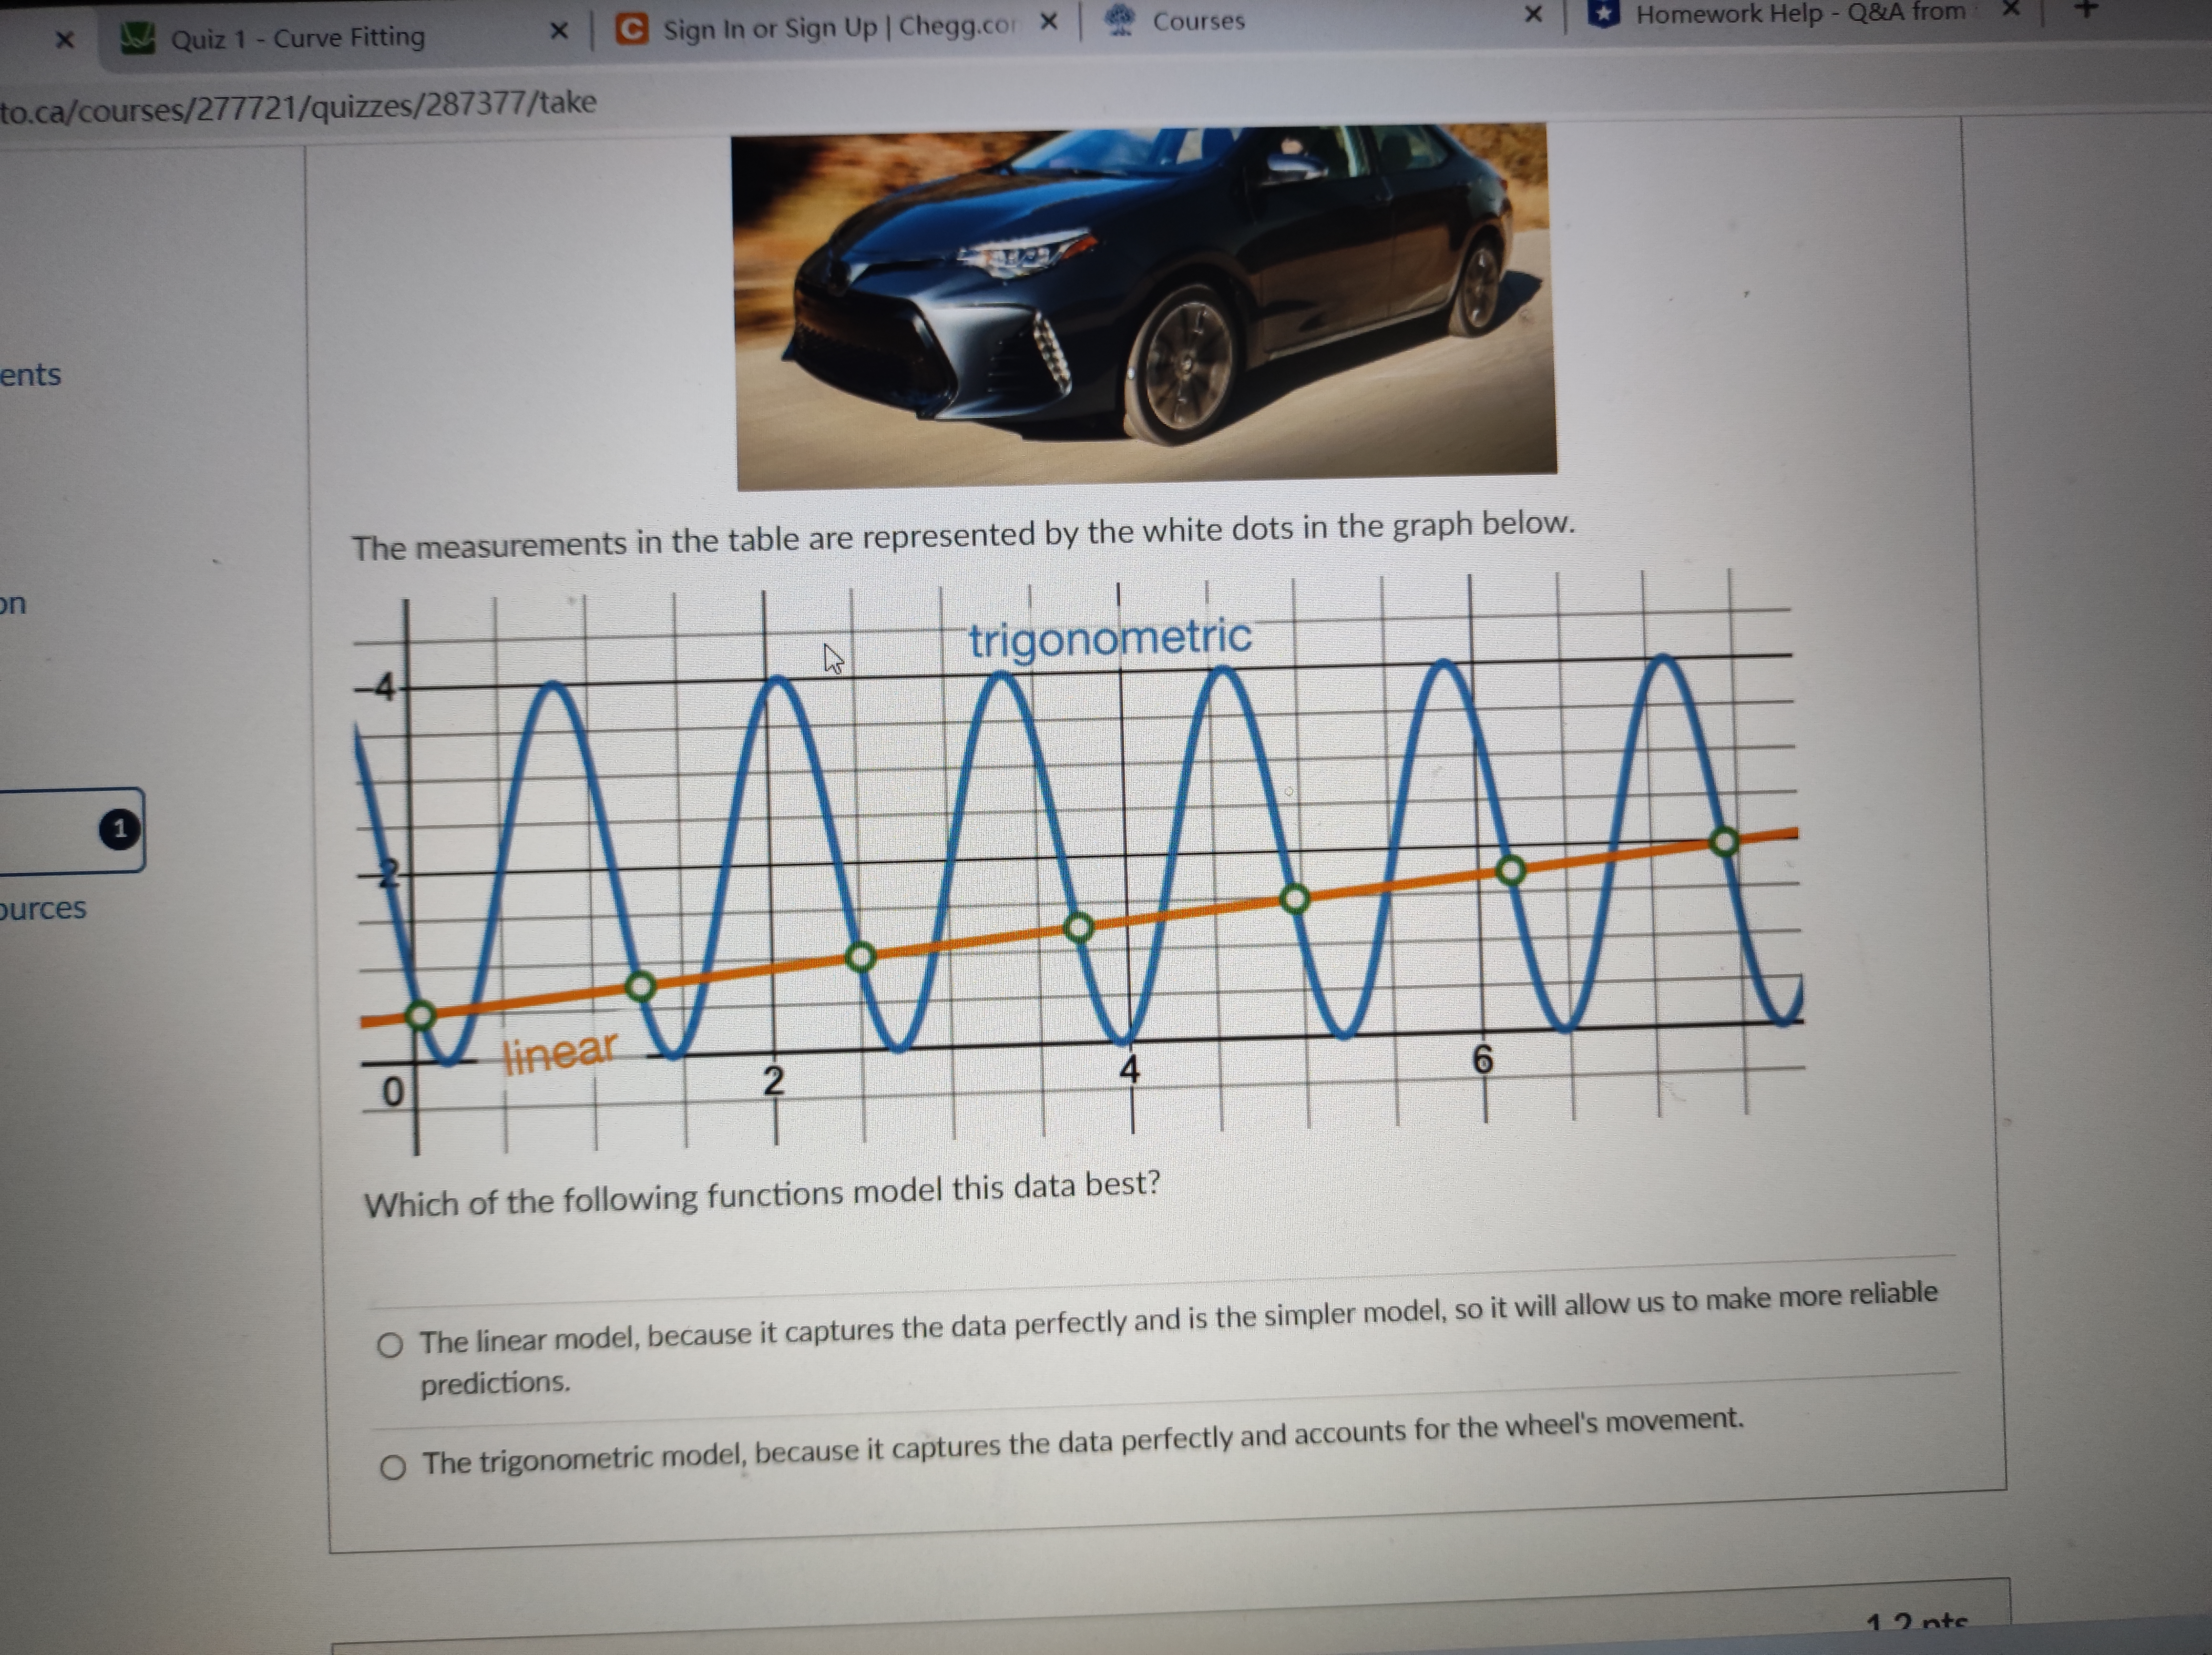
Task: Close the Chegg tab
Action: pyautogui.click(x=1049, y=24)
